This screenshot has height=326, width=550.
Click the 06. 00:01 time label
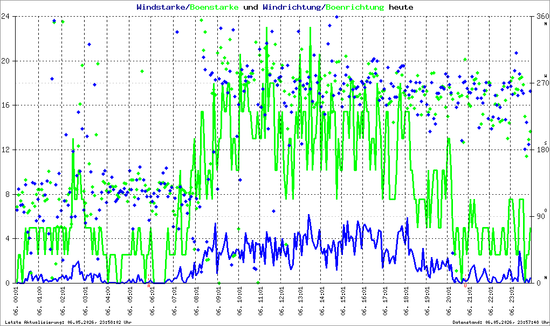tap(17, 301)
